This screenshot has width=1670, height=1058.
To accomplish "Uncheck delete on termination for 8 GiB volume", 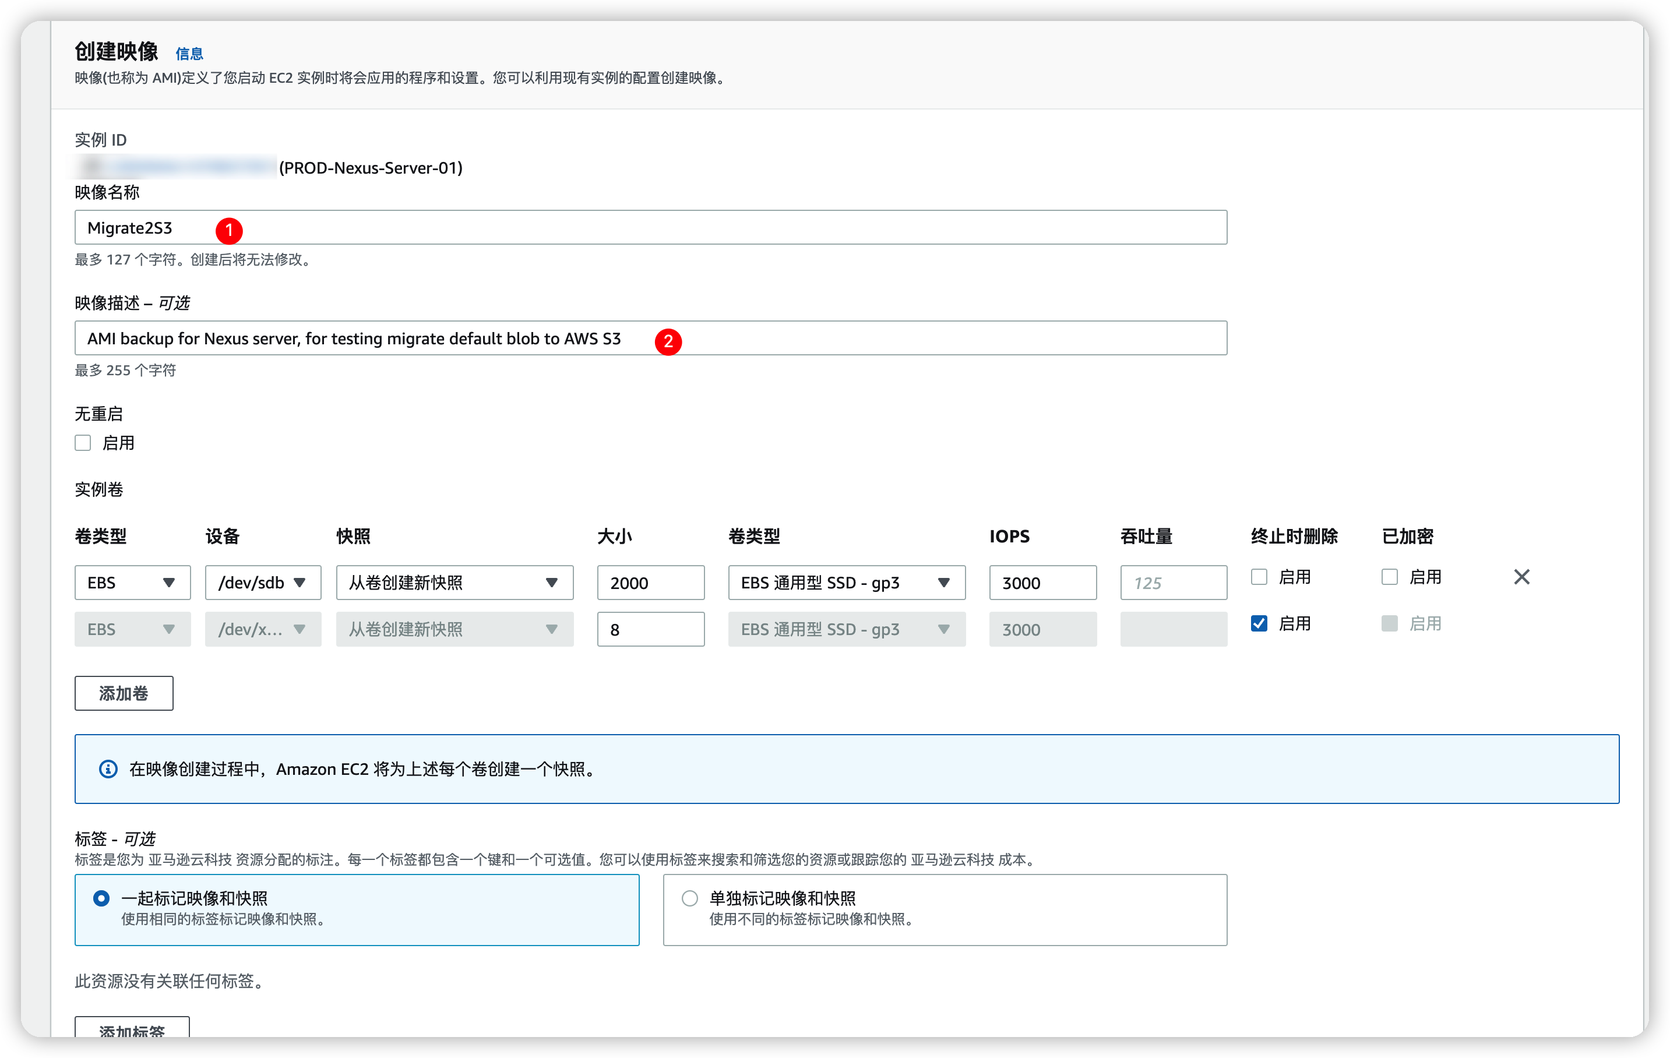I will [x=1259, y=623].
